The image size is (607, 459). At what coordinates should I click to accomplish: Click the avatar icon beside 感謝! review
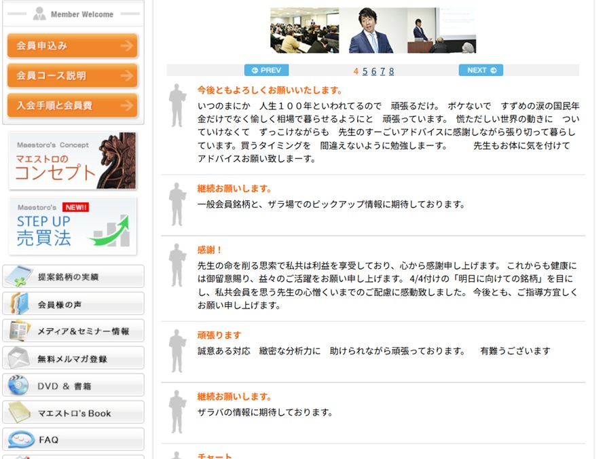point(177,265)
